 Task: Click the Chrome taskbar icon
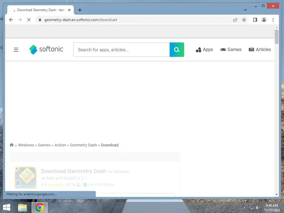pyautogui.click(x=40, y=207)
